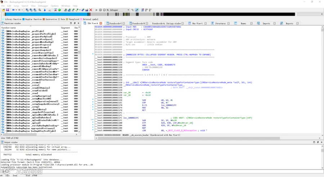
Task: Select the _prepareForUpload] function row
Action: (40, 37)
